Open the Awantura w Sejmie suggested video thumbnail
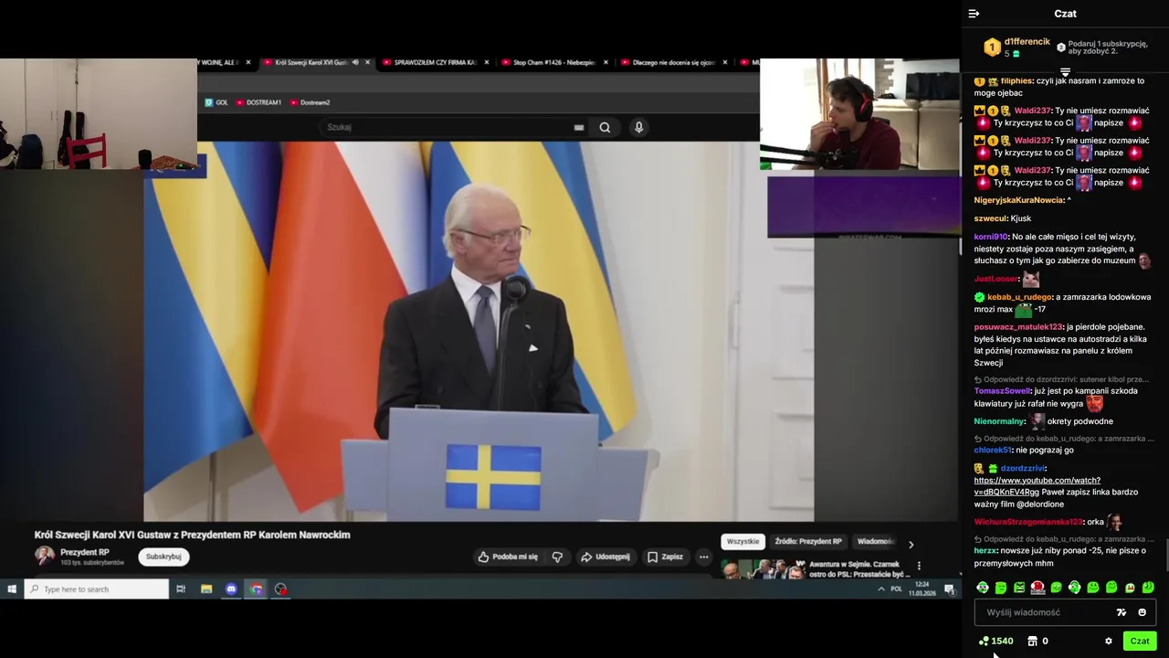Image resolution: width=1169 pixels, height=658 pixels. tap(762, 569)
